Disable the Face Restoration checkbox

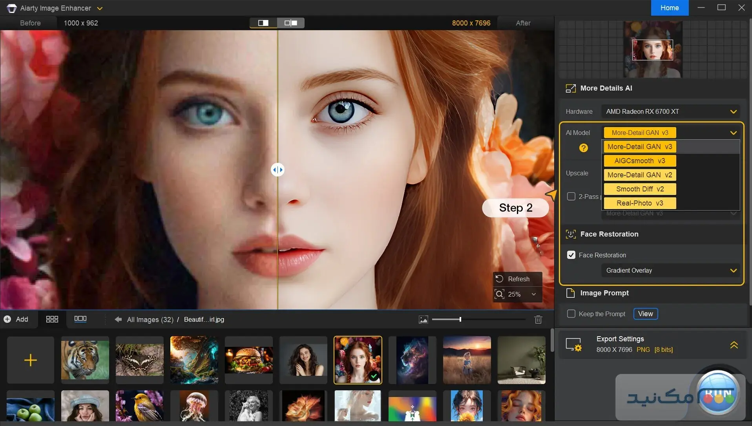(x=572, y=255)
